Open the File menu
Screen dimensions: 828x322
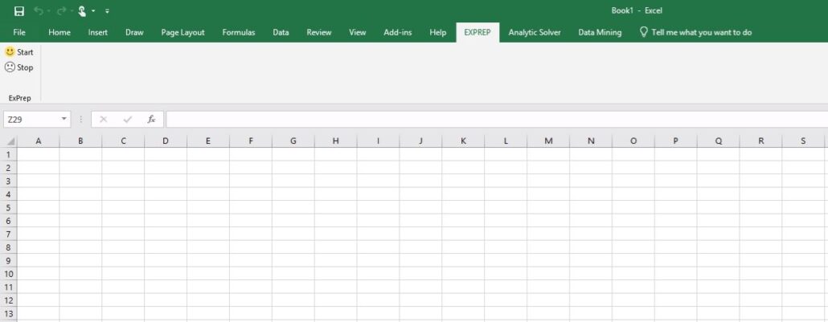(x=19, y=32)
